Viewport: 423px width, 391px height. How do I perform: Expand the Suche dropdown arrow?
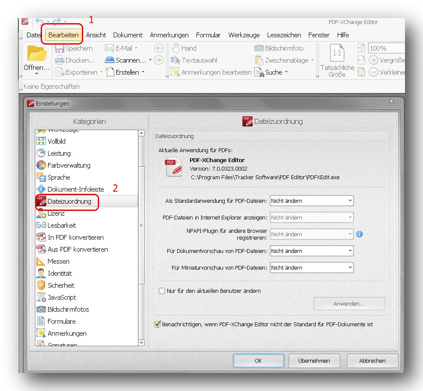[286, 72]
